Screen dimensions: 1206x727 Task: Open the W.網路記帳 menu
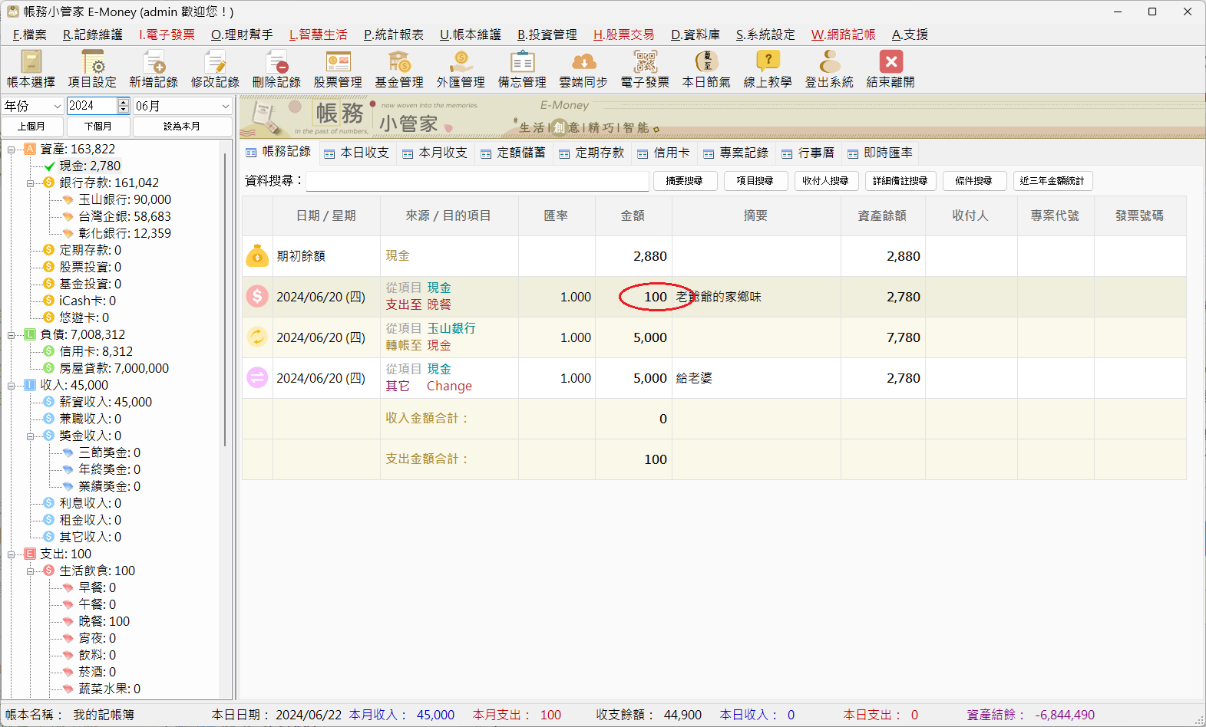843,35
